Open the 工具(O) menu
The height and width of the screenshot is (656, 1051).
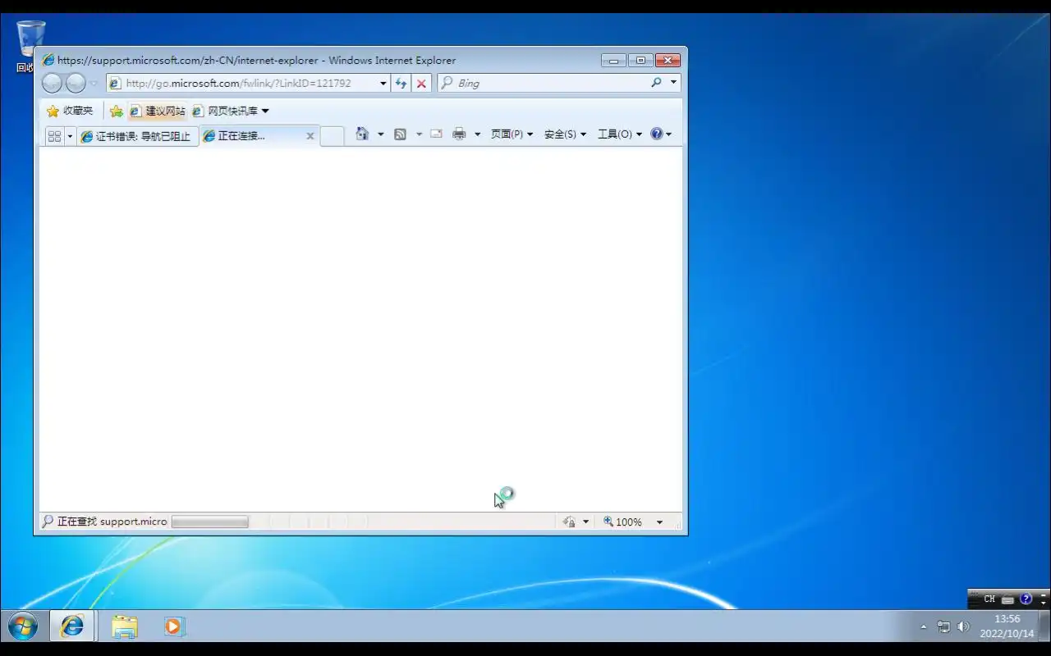(620, 134)
